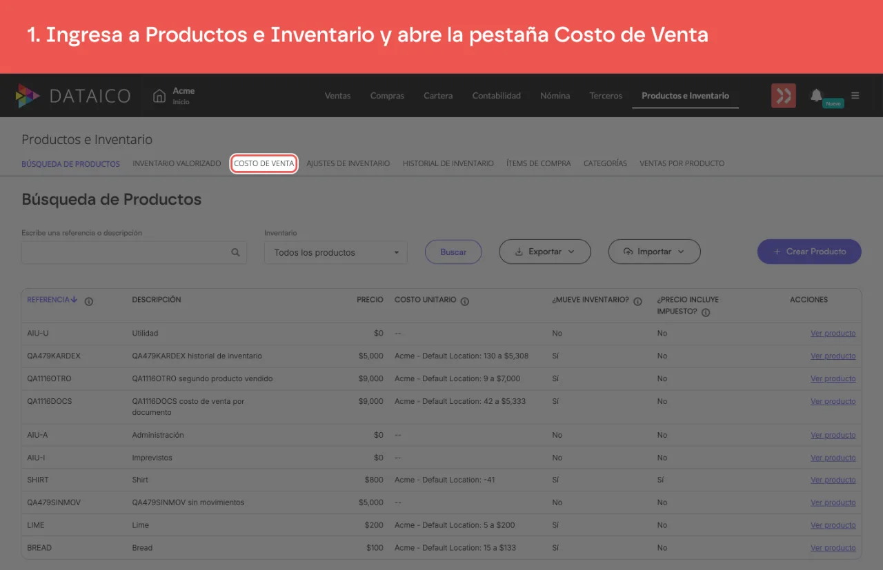
Task: Switch to the Ítems de Compra tab
Action: coord(539,163)
